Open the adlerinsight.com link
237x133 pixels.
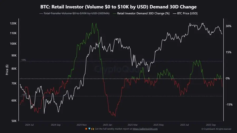click(145, 129)
